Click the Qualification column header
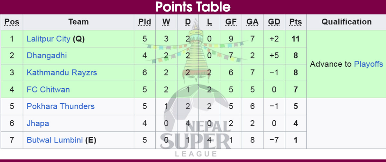The width and height of the screenshot is (386, 162). (346, 22)
